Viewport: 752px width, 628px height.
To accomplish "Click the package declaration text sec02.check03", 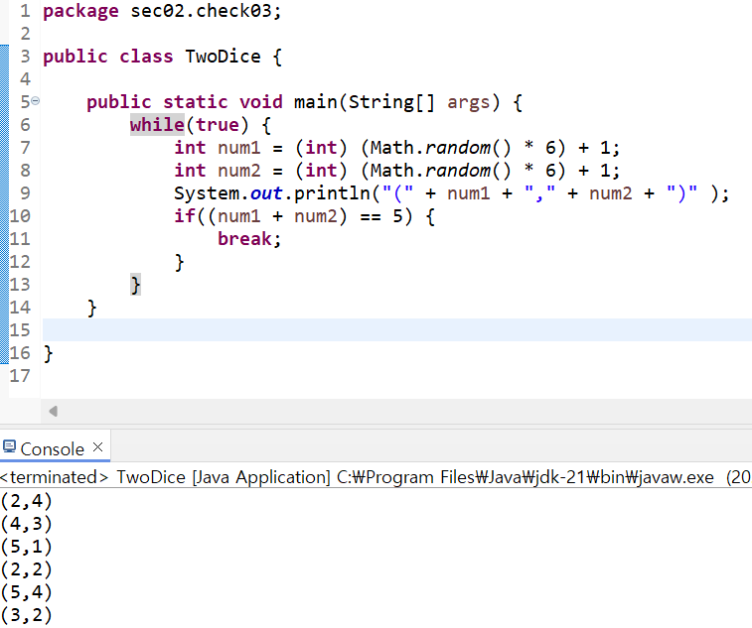I will 201,11.
